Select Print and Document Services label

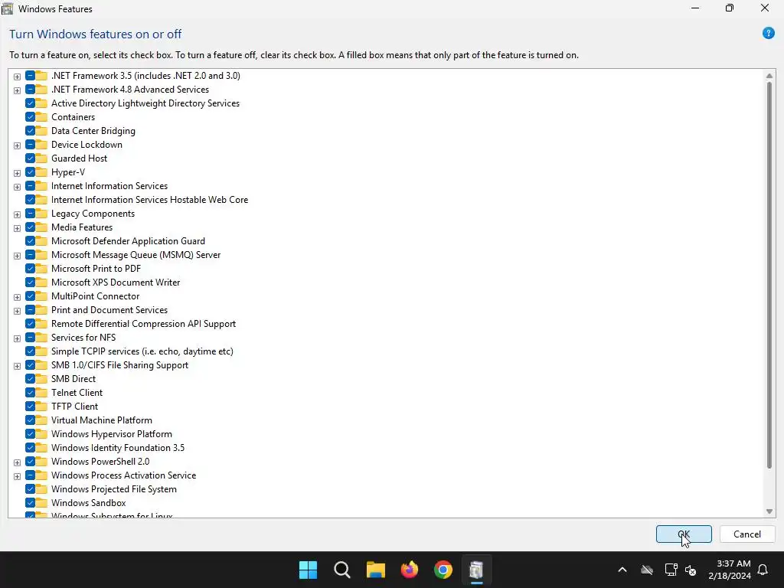(x=109, y=310)
